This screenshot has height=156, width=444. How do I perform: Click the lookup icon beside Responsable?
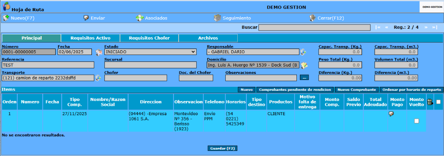point(303,52)
